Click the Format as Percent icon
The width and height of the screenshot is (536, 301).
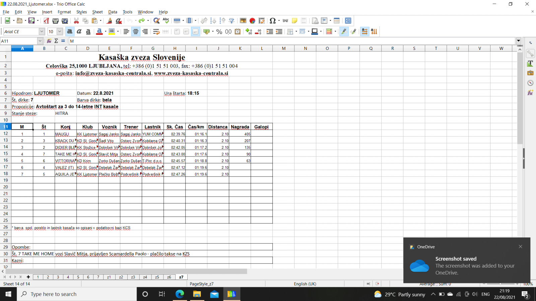tap(219, 32)
